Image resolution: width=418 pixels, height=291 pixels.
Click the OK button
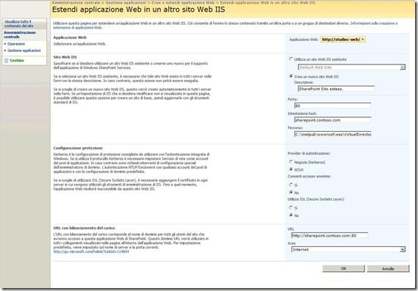(343, 268)
